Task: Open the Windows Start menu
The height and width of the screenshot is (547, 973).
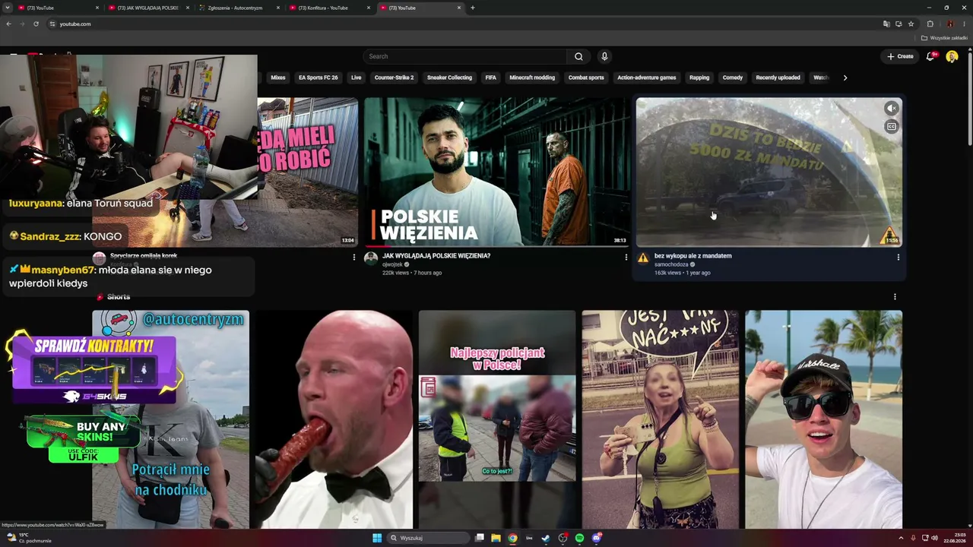Action: point(377,538)
